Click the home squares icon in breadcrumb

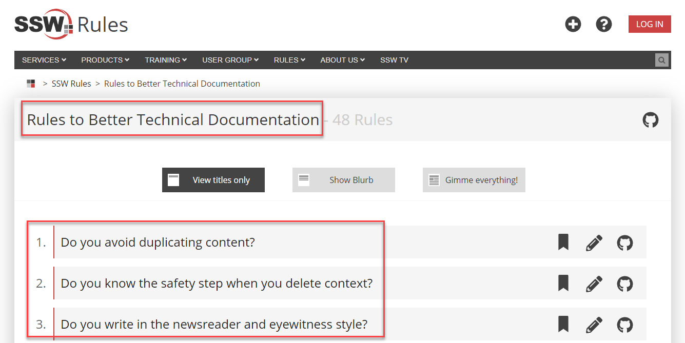click(31, 84)
